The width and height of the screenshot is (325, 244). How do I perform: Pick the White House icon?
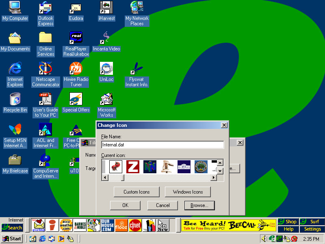coord(184,167)
